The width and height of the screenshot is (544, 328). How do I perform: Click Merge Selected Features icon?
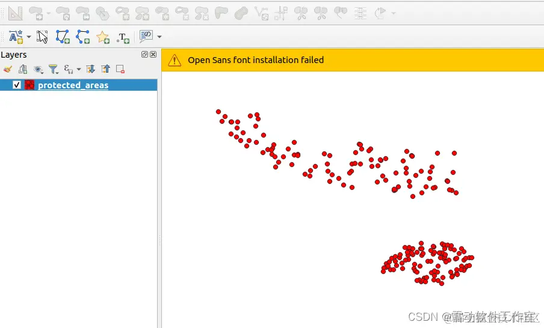(x=341, y=13)
